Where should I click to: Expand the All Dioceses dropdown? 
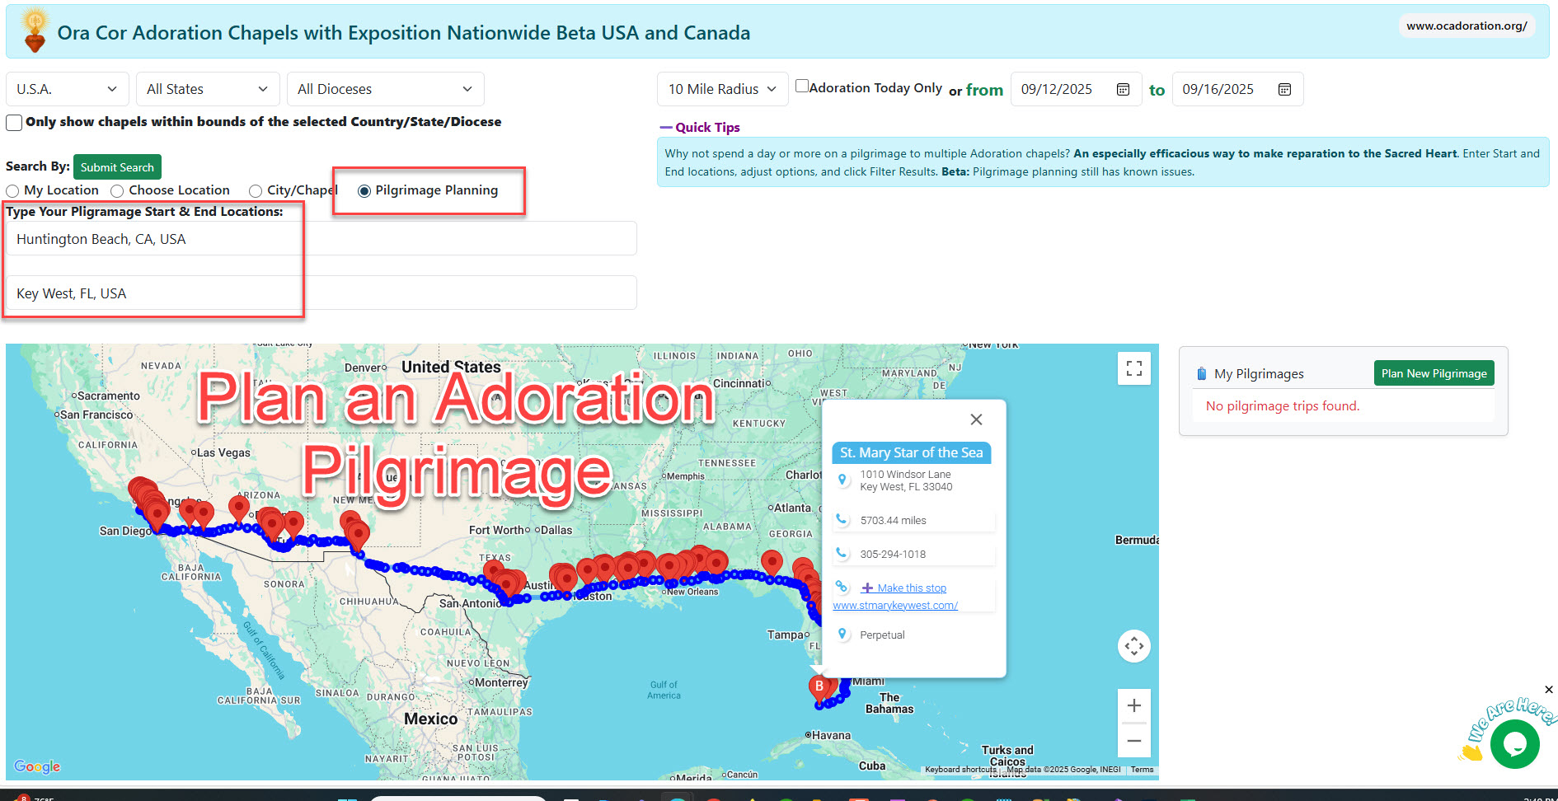pyautogui.click(x=385, y=89)
